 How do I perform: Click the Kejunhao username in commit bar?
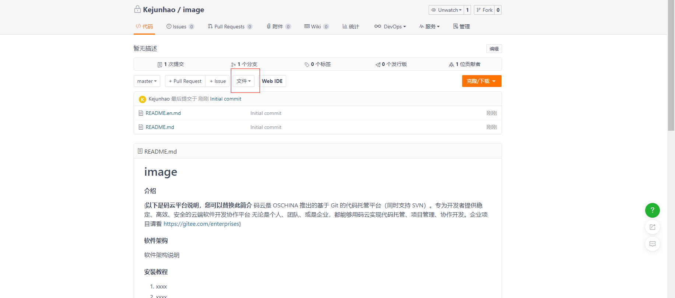click(x=159, y=99)
